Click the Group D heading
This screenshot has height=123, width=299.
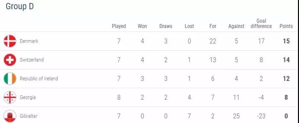pos(20,7)
